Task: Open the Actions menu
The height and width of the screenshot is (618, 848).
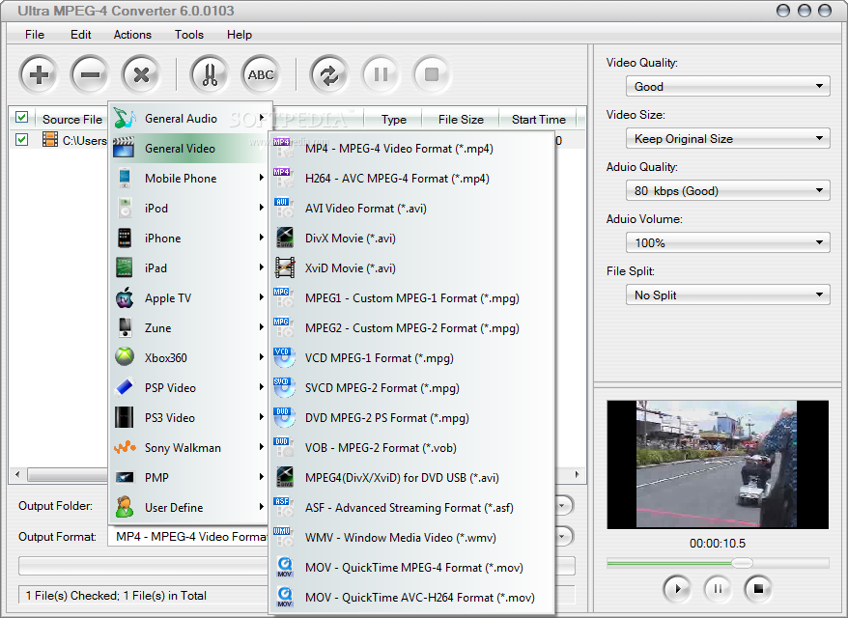Action: [132, 35]
